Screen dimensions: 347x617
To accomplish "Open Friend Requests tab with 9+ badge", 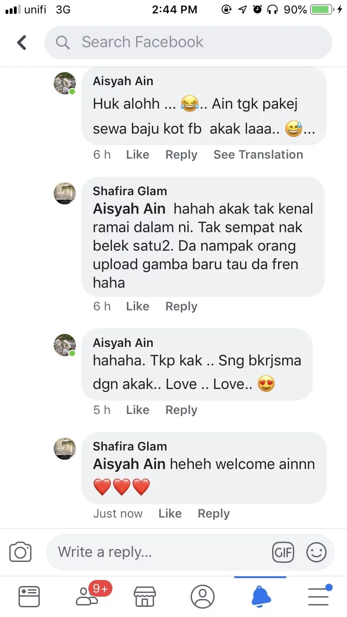I will [x=87, y=596].
